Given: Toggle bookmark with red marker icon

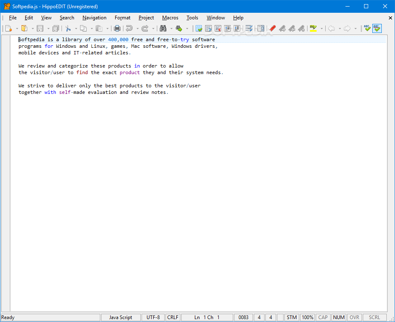Looking at the screenshot, I should pyautogui.click(x=272, y=28).
